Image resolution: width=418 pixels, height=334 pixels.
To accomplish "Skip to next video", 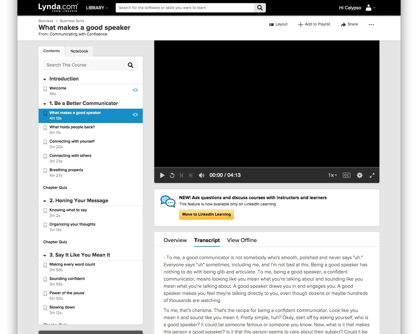I will point(191,175).
